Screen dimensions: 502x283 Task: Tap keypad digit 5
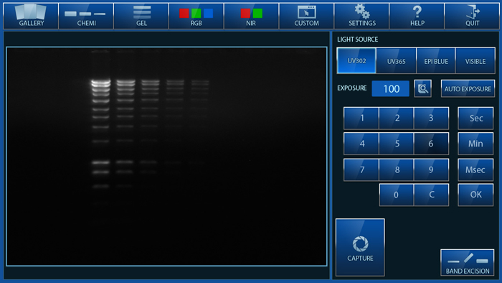397,144
